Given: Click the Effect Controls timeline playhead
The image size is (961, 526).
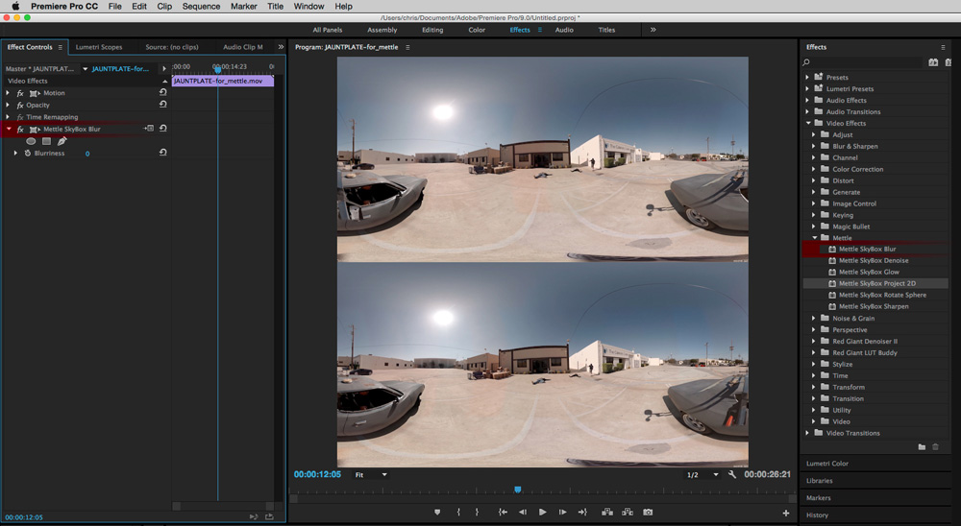Looking at the screenshot, I should 217,69.
